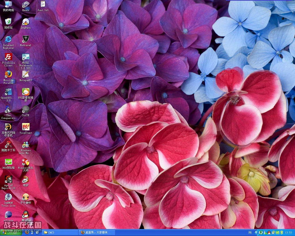The width and height of the screenshot is (295, 236).
Task: Select the Mozilla Firefox desktop icon
Action: [8, 77]
